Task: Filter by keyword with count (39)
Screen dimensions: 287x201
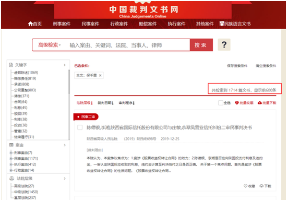Action: 21,113
